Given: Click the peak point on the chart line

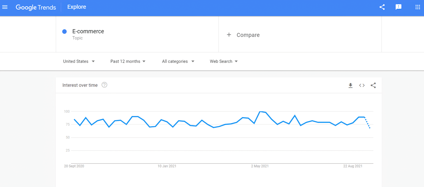Looking at the screenshot, I should (x=260, y=112).
